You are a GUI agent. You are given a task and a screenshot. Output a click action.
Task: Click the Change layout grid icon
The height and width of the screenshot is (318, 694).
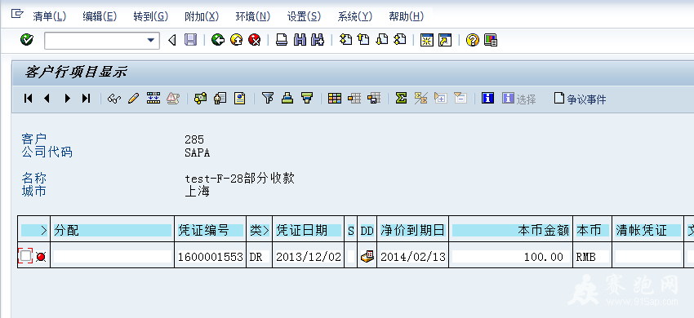335,98
